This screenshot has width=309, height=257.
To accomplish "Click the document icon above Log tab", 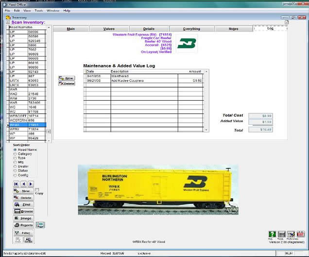I will [x=287, y=22].
